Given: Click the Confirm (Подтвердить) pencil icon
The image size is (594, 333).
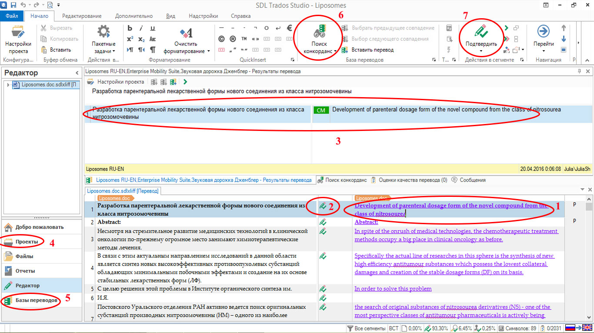Looking at the screenshot, I should [x=481, y=31].
